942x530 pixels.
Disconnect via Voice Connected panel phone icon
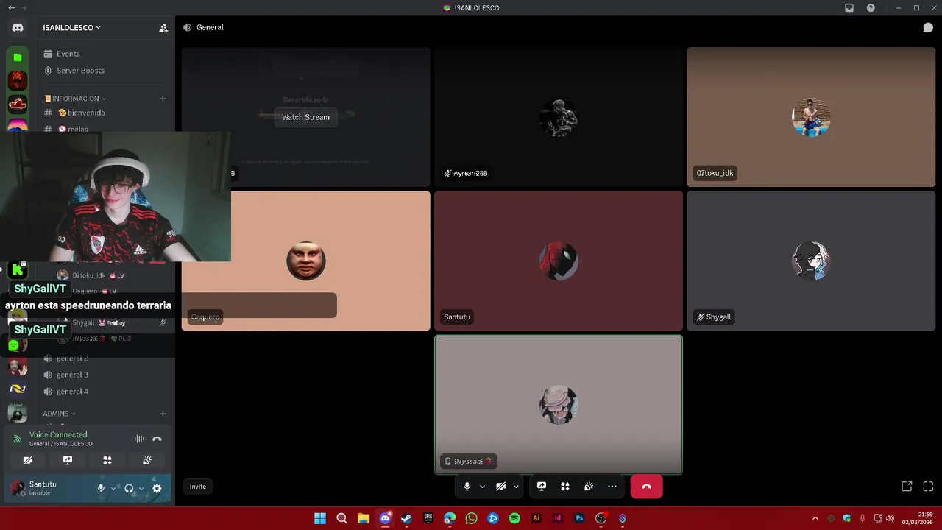(157, 439)
